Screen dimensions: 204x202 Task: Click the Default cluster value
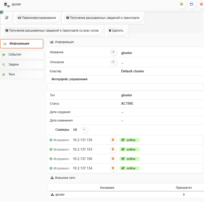click(133, 71)
